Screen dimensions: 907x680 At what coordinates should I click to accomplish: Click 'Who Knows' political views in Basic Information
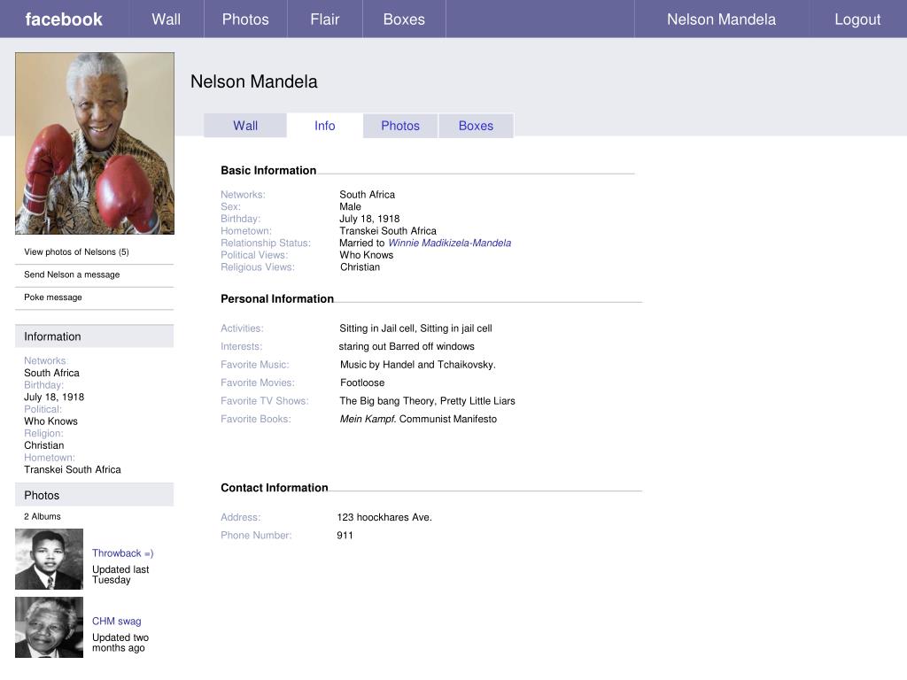click(366, 255)
